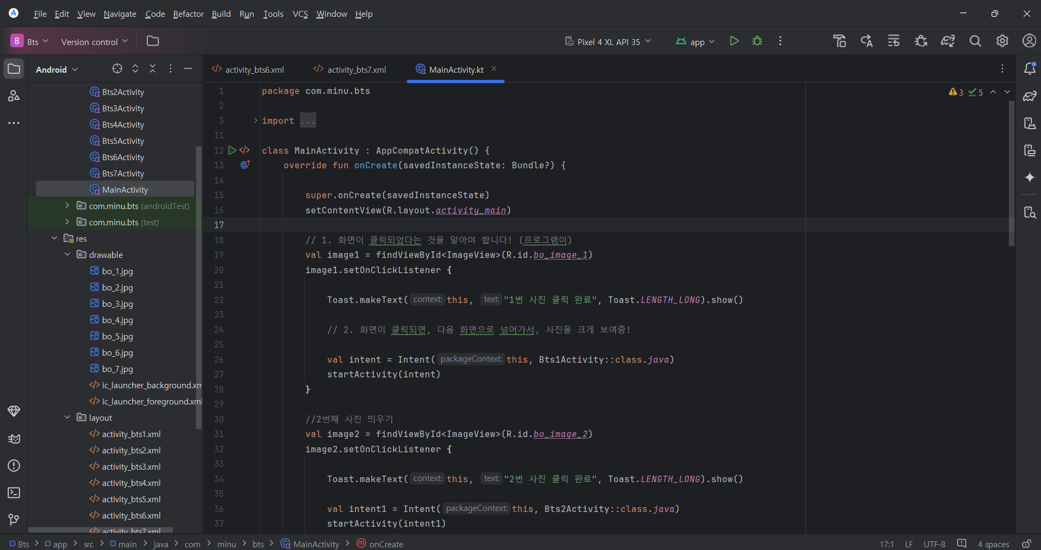Collapse all items in project tree
1041x550 pixels.
153,69
